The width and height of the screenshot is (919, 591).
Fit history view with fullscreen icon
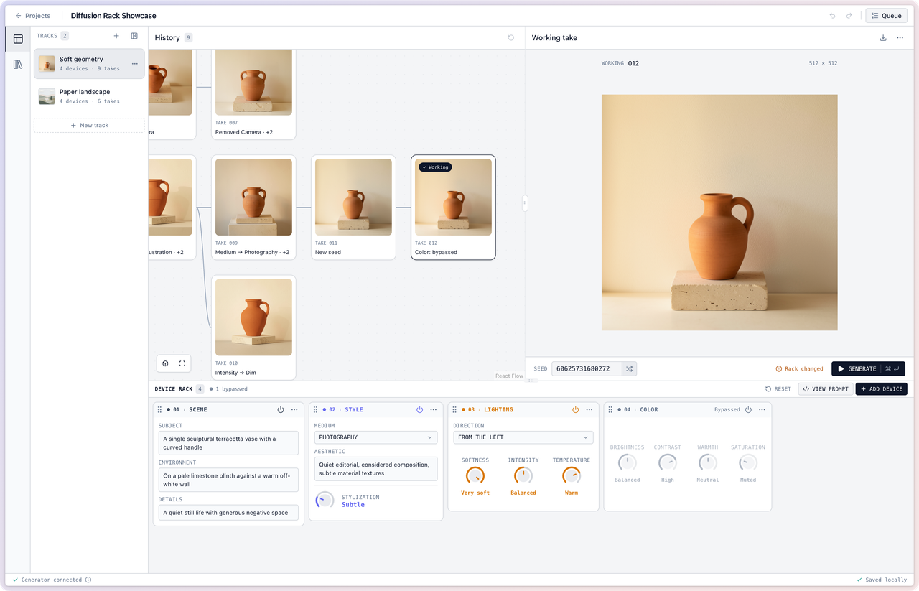coord(182,363)
